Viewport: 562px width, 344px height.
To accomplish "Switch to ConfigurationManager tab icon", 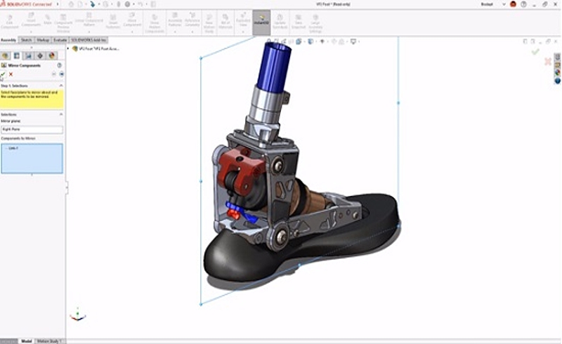I will (x=28, y=55).
